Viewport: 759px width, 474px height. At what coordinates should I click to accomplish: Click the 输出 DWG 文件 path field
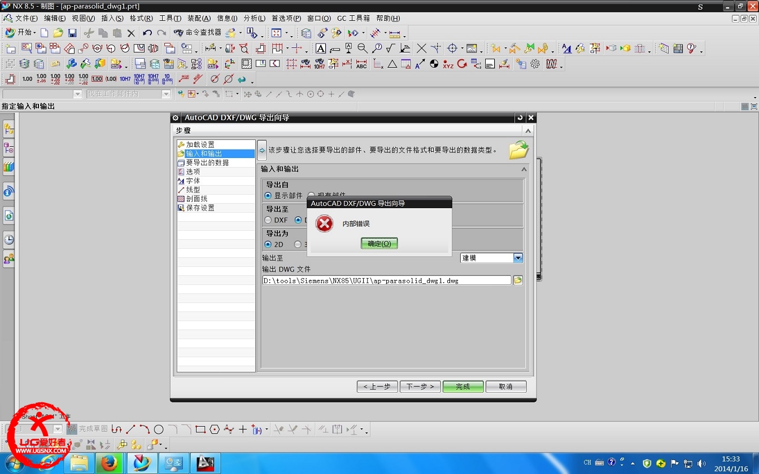pos(387,280)
